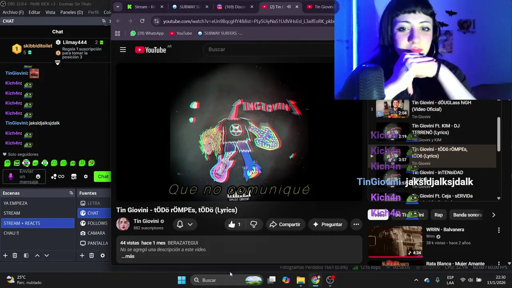Screen dimensions: 512x288
Task: Select Banda sonora topic chip
Action: click(x=467, y=215)
